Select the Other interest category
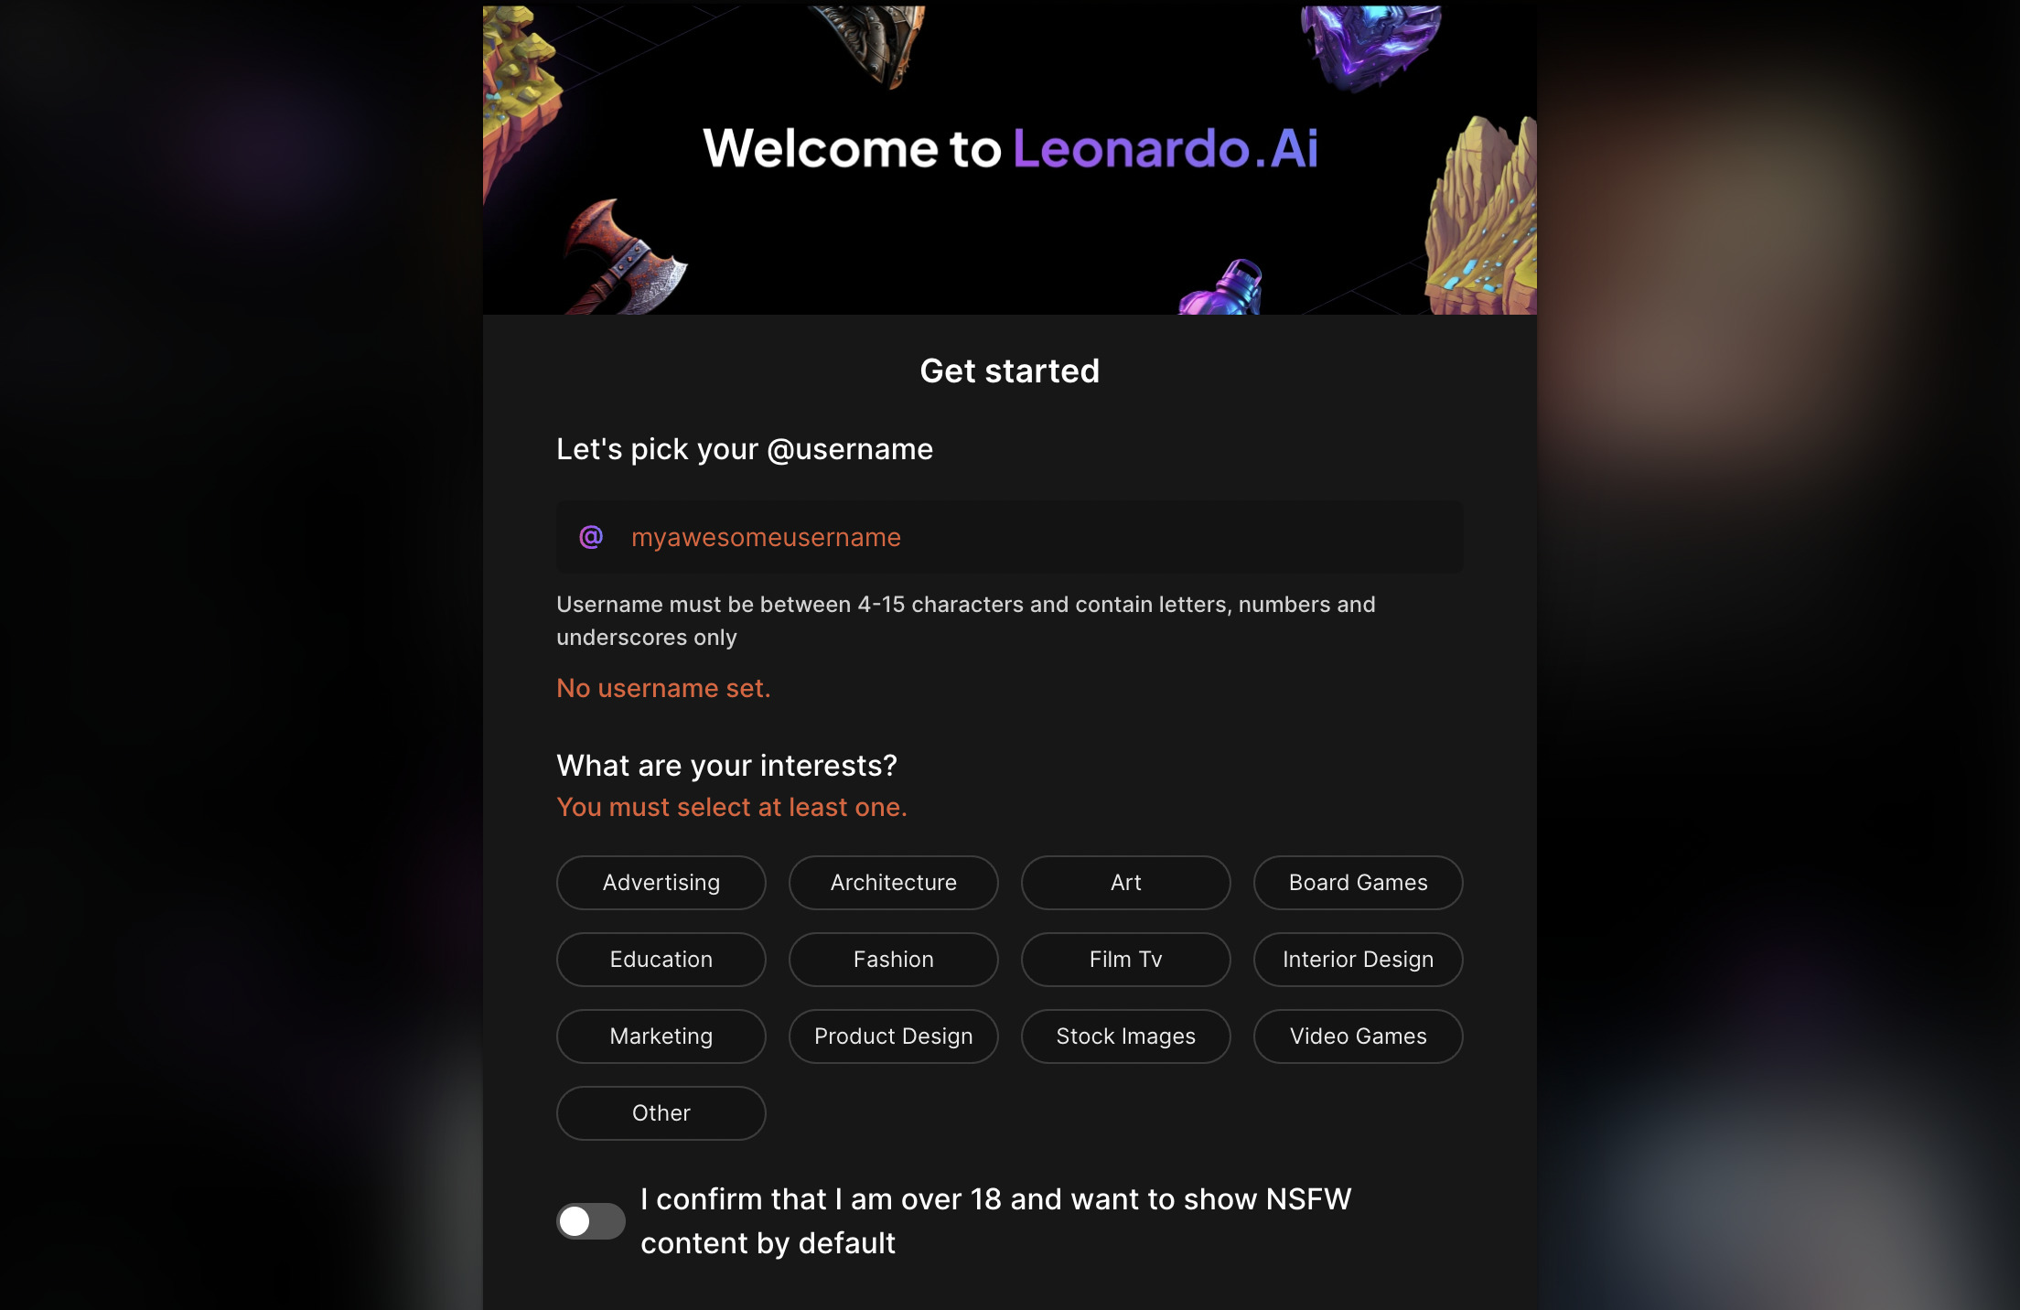Image resolution: width=2020 pixels, height=1310 pixels. (x=661, y=1112)
